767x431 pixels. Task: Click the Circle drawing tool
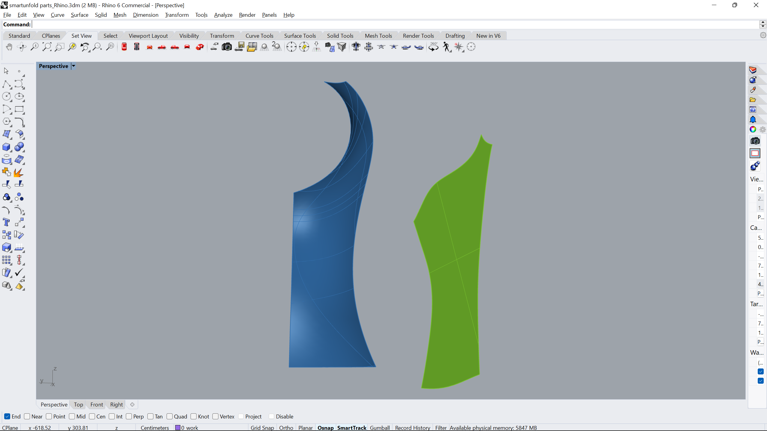click(x=6, y=96)
